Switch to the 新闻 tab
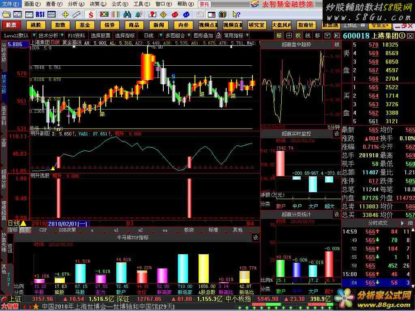Screen dimensions: 415x311 158,25
